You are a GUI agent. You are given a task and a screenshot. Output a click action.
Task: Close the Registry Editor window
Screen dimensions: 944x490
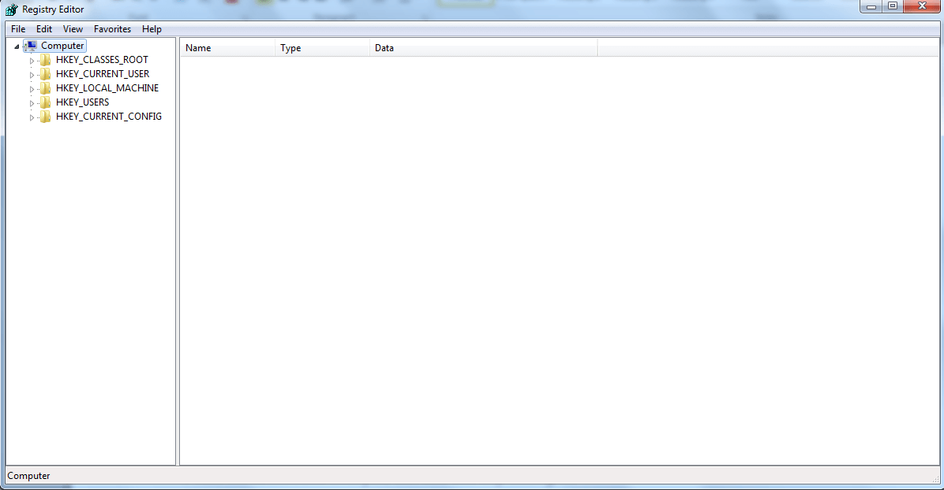pos(922,6)
